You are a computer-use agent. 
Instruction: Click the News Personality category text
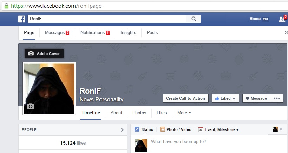coord(102,99)
